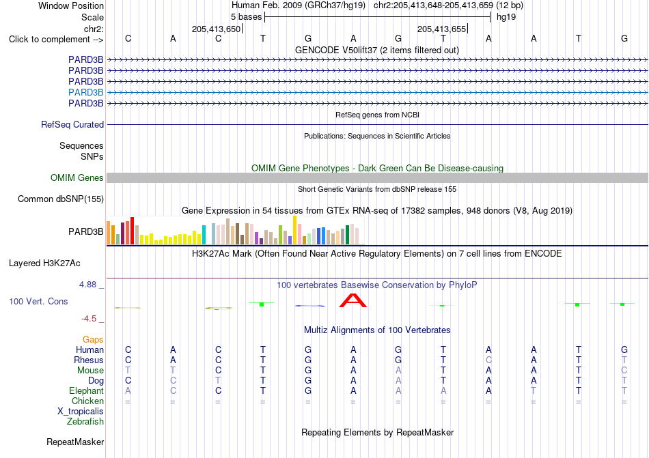Click the '5 bases' scale label
The image size is (649, 458).
tap(246, 17)
